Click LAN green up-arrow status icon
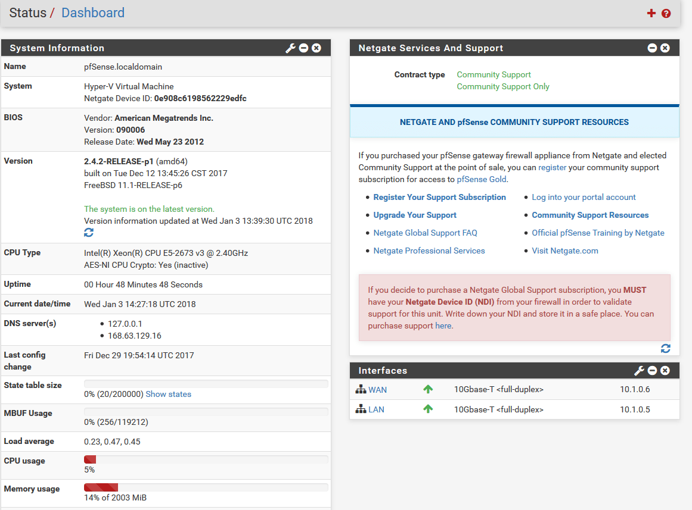This screenshot has height=510, width=692. click(x=428, y=409)
